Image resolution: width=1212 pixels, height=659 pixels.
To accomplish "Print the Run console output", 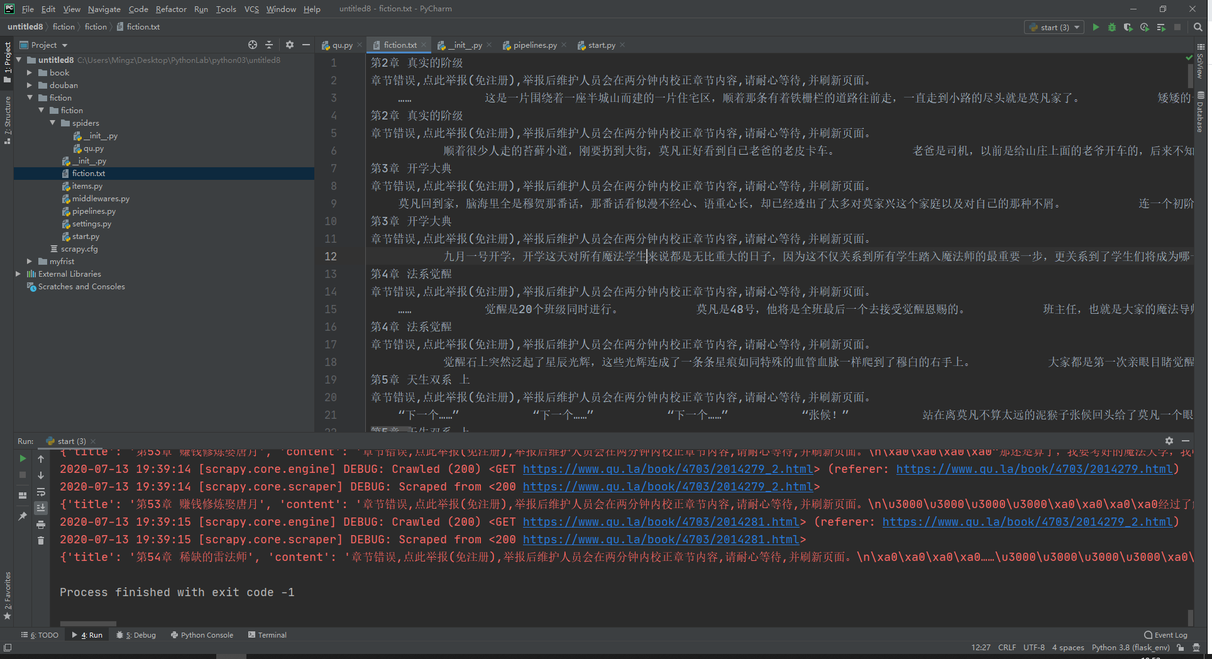I will point(41,524).
